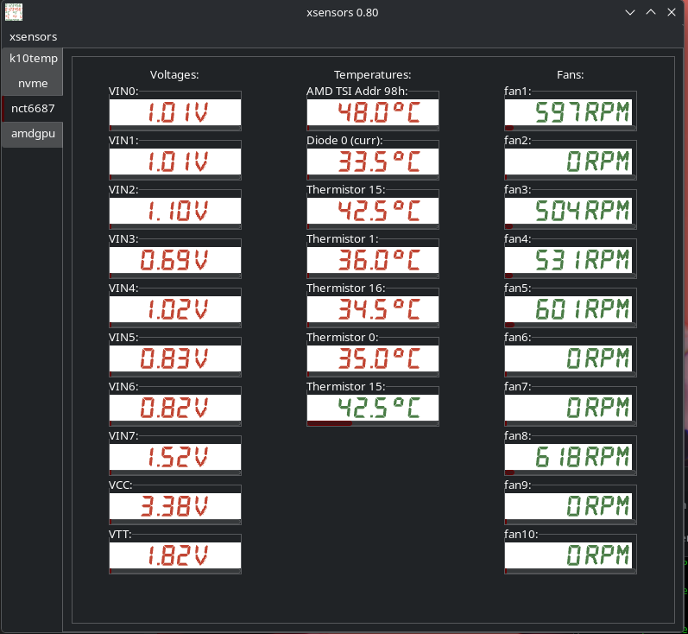Screen dimensions: 688x634
Task: Click the VTT reading 1.82V
Action: (x=175, y=555)
